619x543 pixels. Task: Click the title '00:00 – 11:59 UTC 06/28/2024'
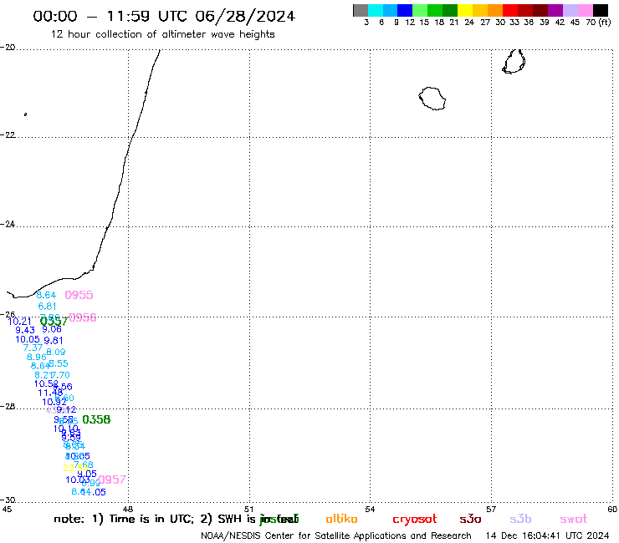(164, 16)
